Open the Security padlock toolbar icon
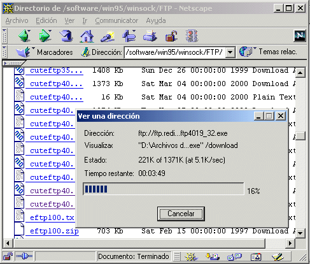The height and width of the screenshot is (264, 310). [171, 36]
